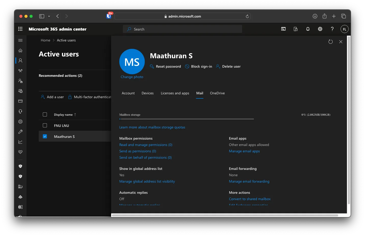The height and width of the screenshot is (236, 365).
Task: Open Support headset icon in the sidebar
Action: pos(20,111)
